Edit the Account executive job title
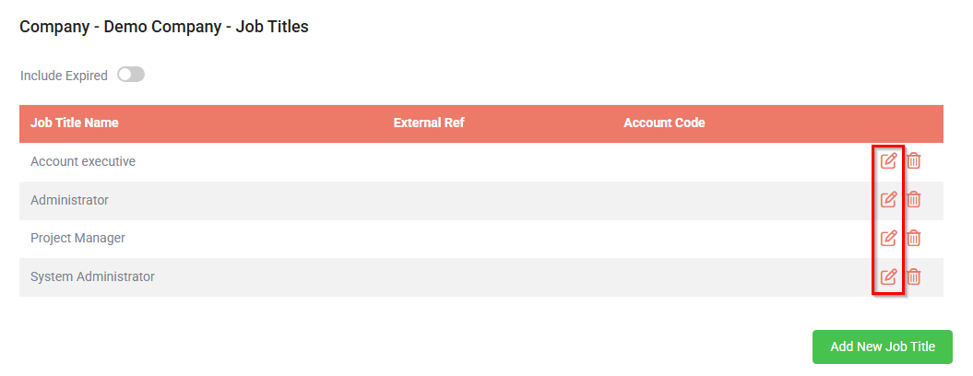This screenshot has width=973, height=376. [888, 160]
